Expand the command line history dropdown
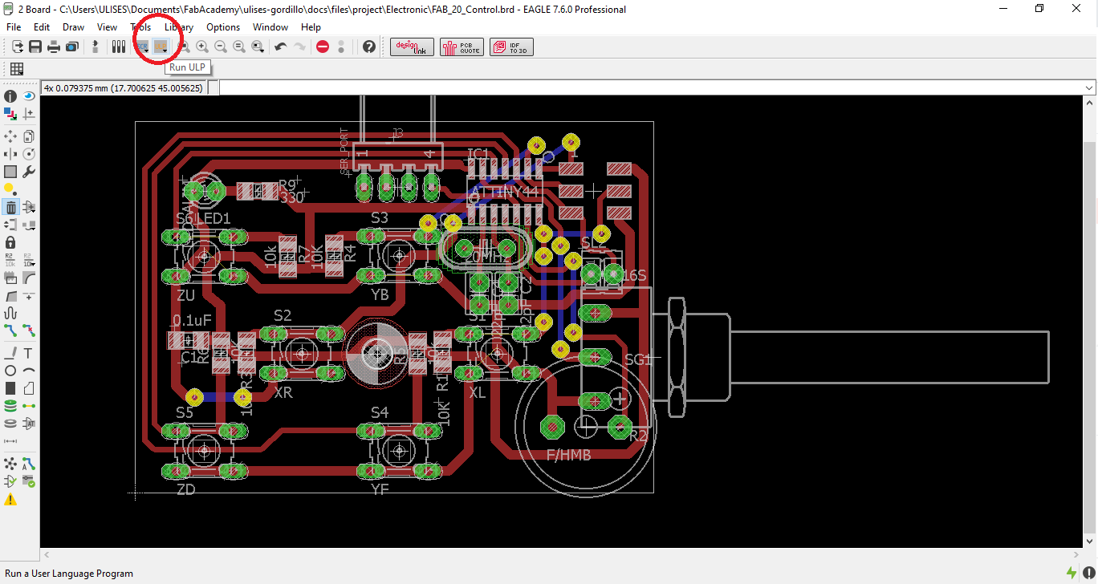 [1089, 87]
